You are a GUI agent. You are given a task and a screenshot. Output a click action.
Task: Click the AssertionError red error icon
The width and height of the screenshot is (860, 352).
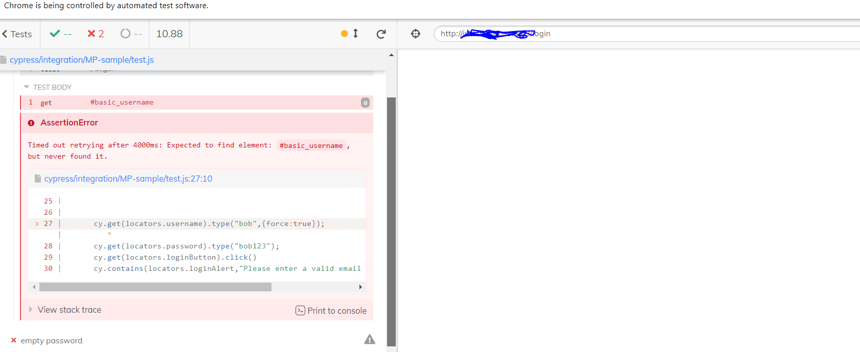[x=31, y=123]
